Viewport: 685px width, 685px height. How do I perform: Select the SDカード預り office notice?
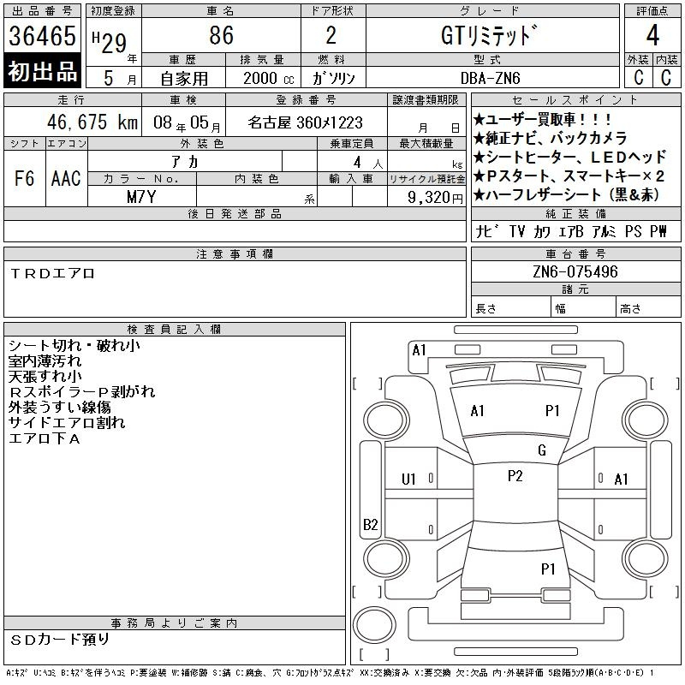(x=60, y=639)
